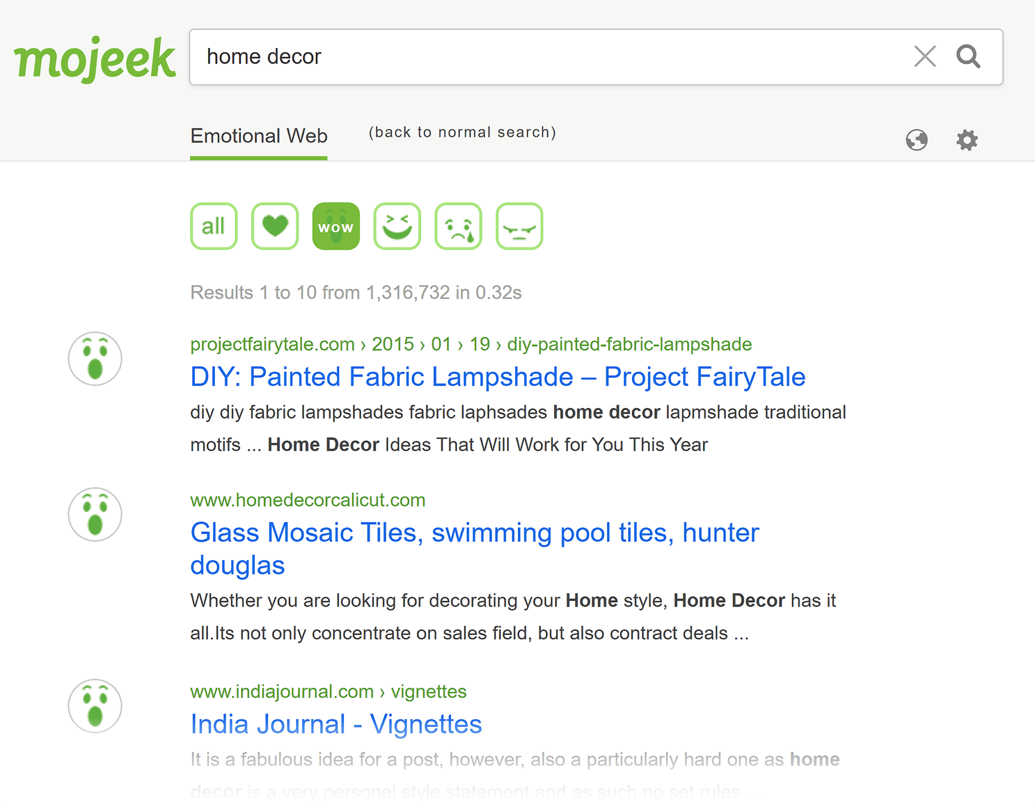Click the search magnifier icon
The height and width of the screenshot is (807, 1035).
click(x=969, y=56)
